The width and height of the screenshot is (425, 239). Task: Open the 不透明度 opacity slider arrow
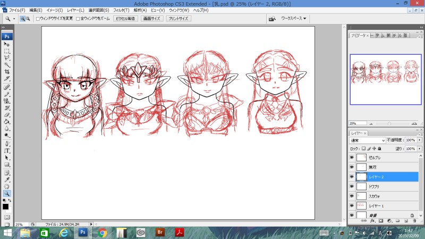coord(420,140)
